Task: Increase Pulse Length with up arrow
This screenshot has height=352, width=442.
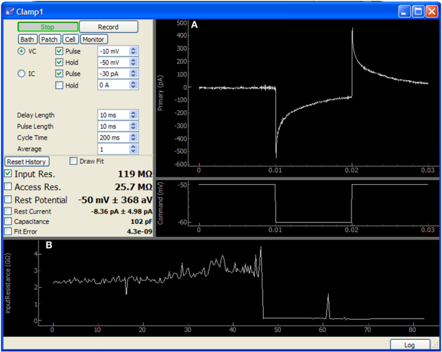Action: tap(134, 124)
